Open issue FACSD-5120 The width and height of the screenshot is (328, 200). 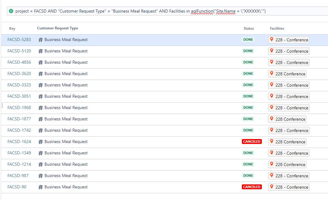coord(19,51)
